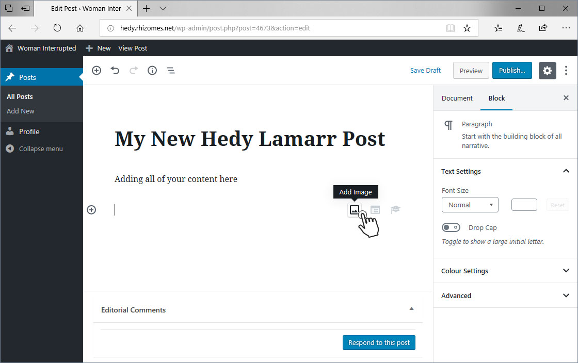Open a new browser tab
This screenshot has height=363, width=578.
tap(147, 8)
